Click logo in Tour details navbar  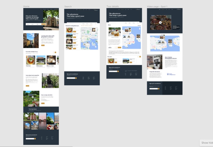click(x=138, y=9)
